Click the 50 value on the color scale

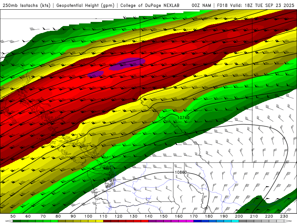pyautogui.click(x=13, y=216)
